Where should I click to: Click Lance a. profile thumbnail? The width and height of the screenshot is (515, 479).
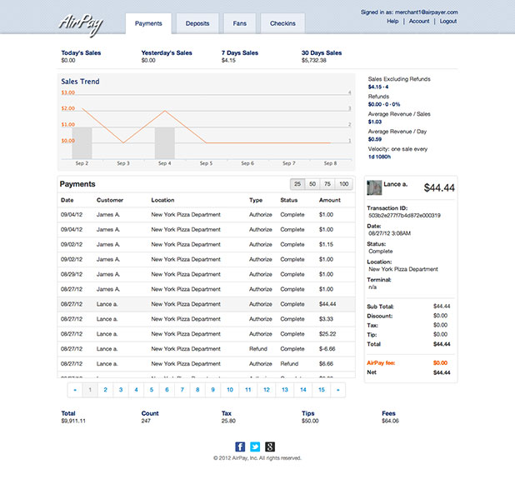pos(374,187)
